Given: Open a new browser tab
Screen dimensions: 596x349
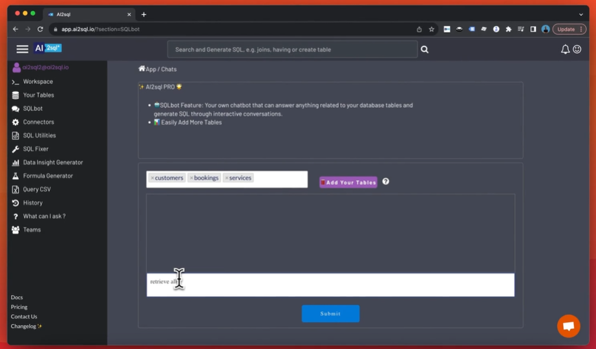Looking at the screenshot, I should [144, 14].
